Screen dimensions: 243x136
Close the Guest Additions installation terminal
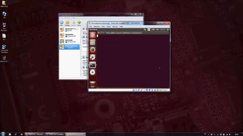pyautogui.click(x=99, y=33)
